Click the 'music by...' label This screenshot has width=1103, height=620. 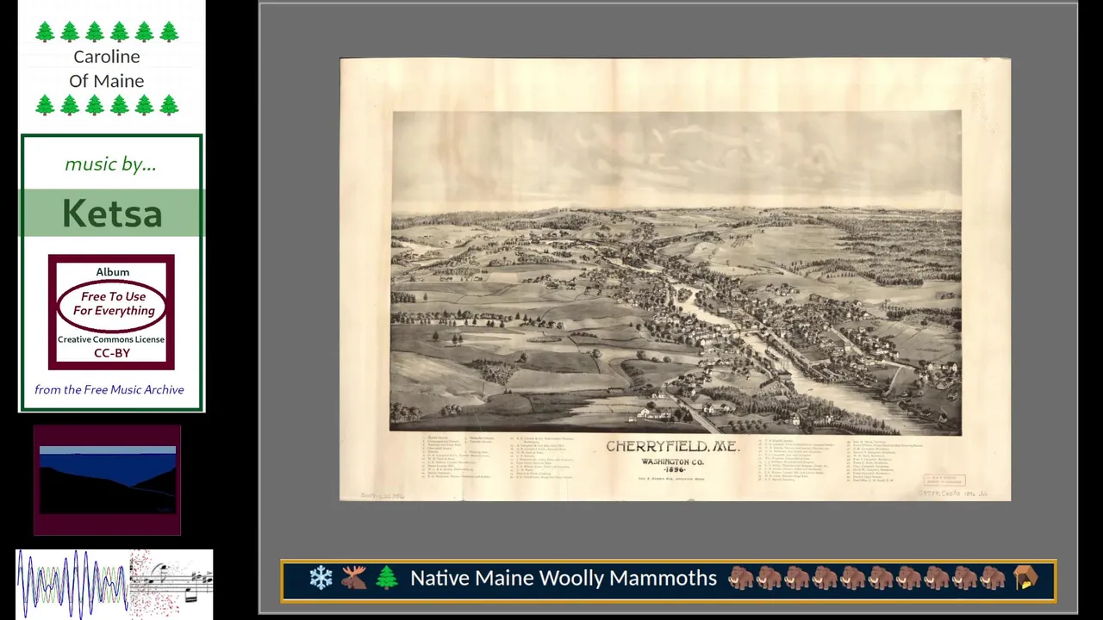110,164
